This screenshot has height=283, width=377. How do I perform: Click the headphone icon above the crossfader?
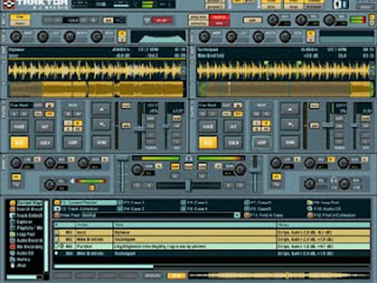click(188, 158)
